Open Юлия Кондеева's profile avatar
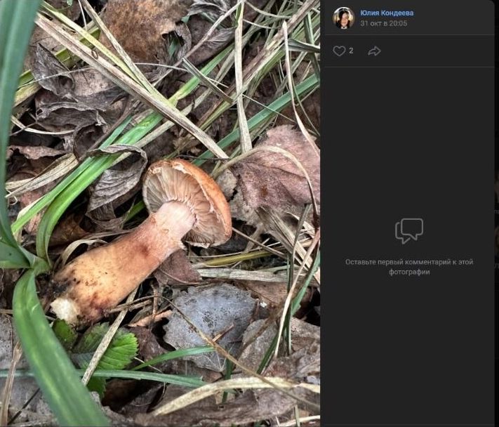This screenshot has width=499, height=427. point(343,18)
